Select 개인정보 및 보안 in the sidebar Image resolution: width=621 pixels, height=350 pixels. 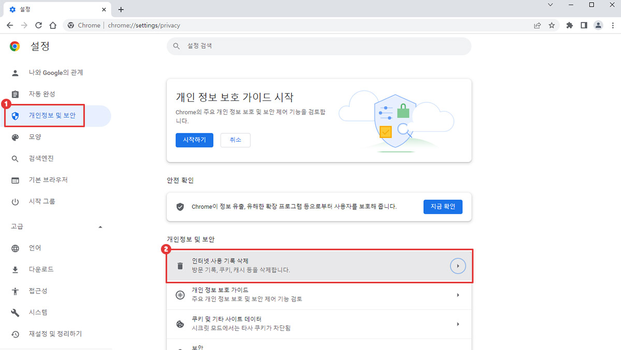tap(52, 116)
